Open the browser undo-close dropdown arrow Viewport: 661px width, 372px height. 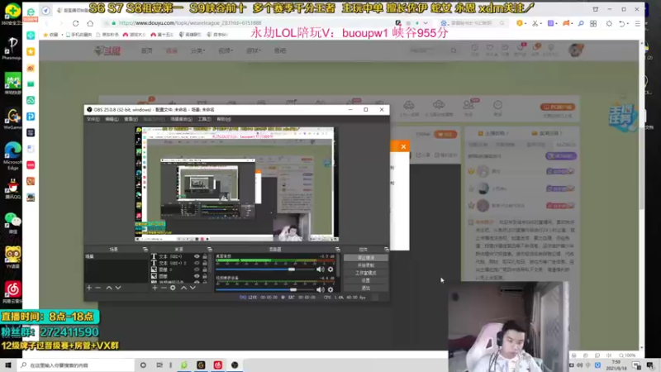pyautogui.click(x=628, y=24)
